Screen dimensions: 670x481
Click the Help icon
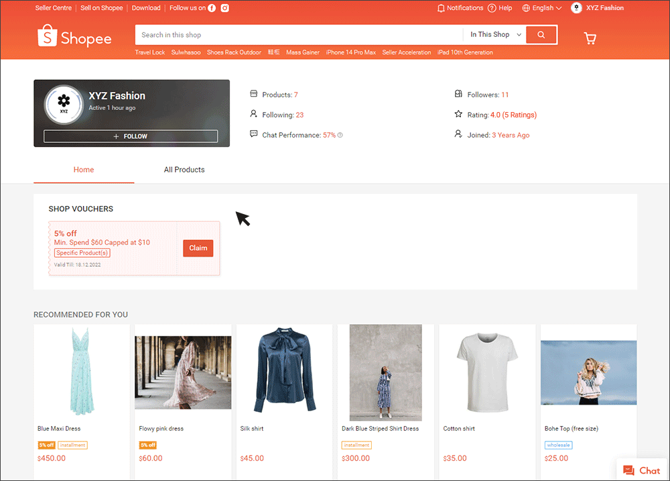click(x=491, y=8)
